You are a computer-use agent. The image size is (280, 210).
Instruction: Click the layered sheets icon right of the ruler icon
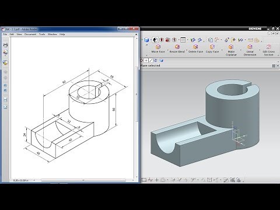coord(257,40)
